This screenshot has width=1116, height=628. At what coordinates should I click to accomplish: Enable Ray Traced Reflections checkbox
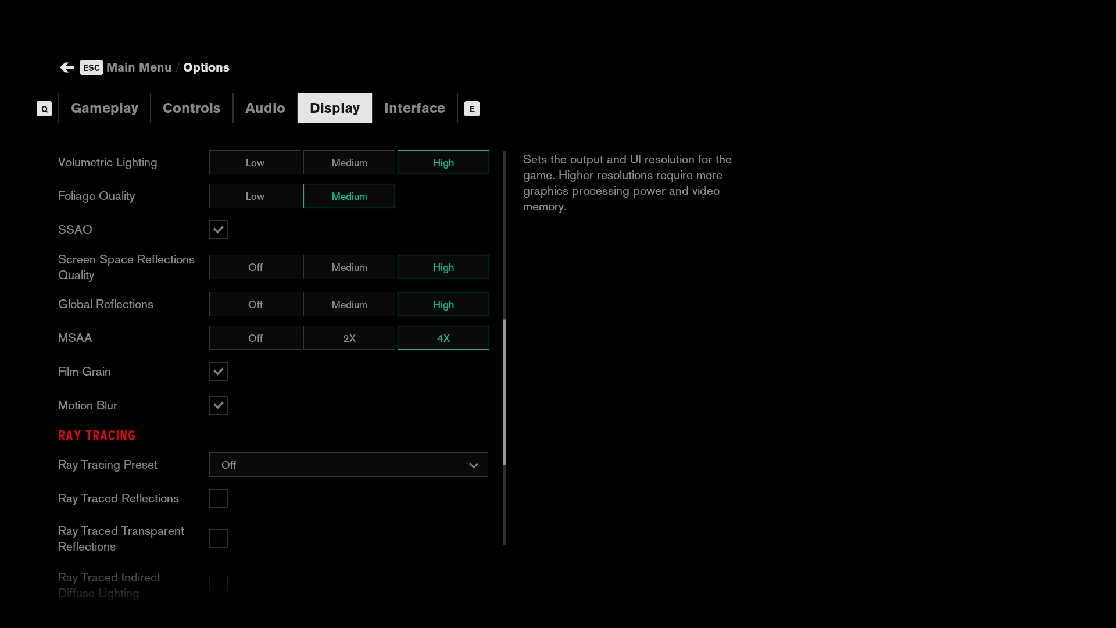pyautogui.click(x=219, y=498)
